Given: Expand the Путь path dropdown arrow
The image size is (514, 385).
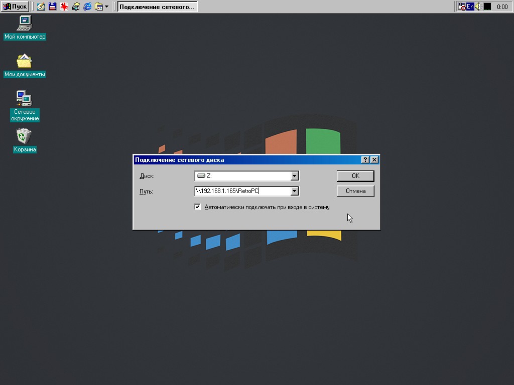Looking at the screenshot, I should click(x=295, y=191).
